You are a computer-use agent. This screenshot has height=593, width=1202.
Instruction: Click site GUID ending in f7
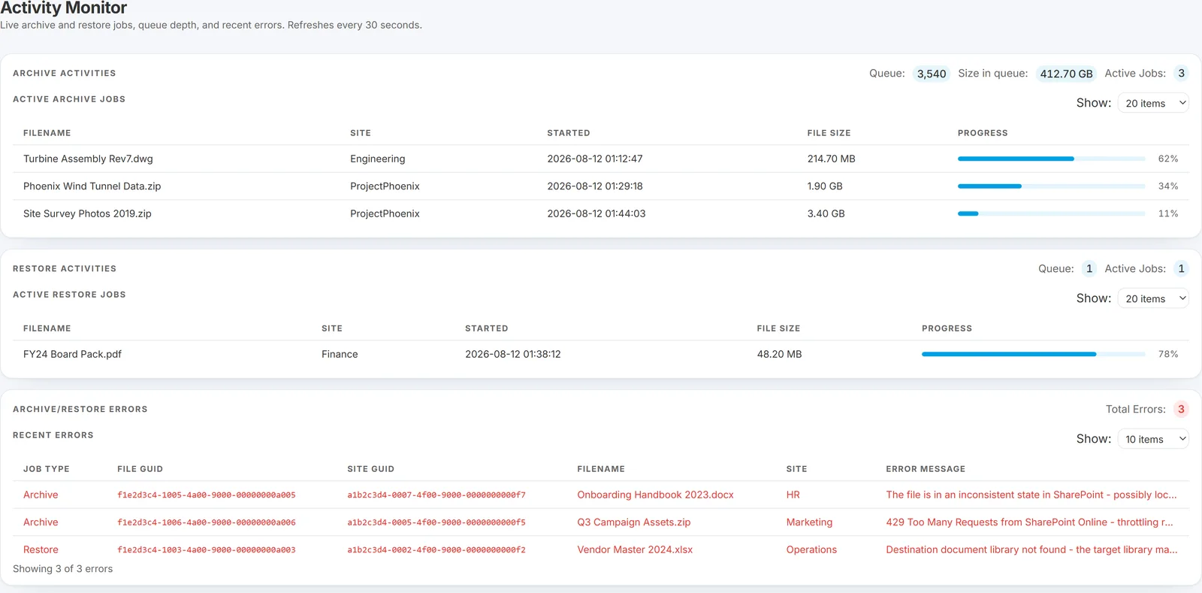click(x=436, y=495)
